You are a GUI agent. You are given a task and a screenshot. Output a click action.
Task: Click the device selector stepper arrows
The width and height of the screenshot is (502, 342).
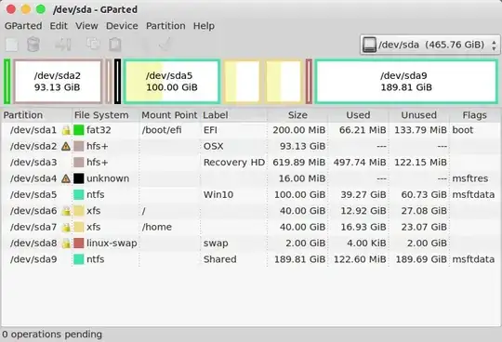point(494,45)
